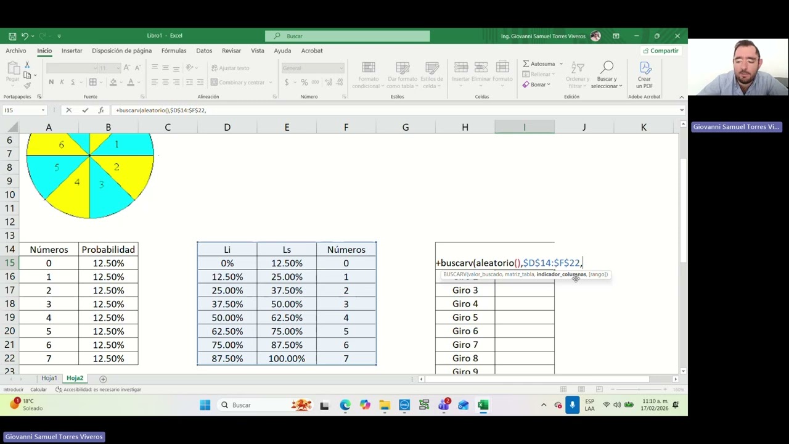789x444 pixels.
Task: Confirm the formula with the checkmark icon
Action: 85,110
